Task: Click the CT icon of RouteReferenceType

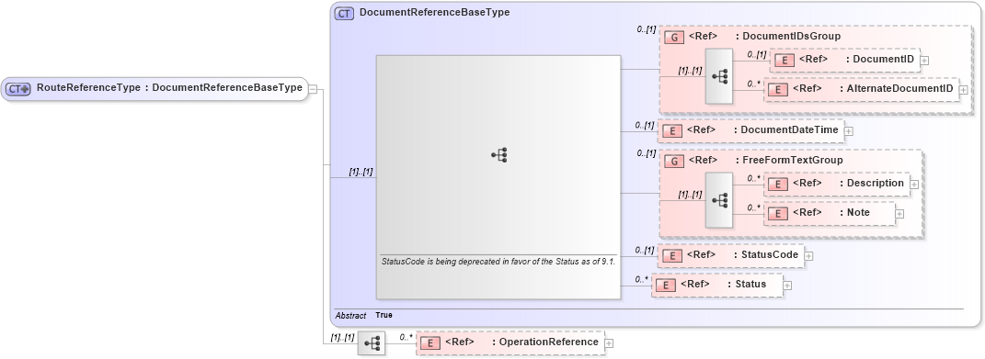Action: click(18, 88)
